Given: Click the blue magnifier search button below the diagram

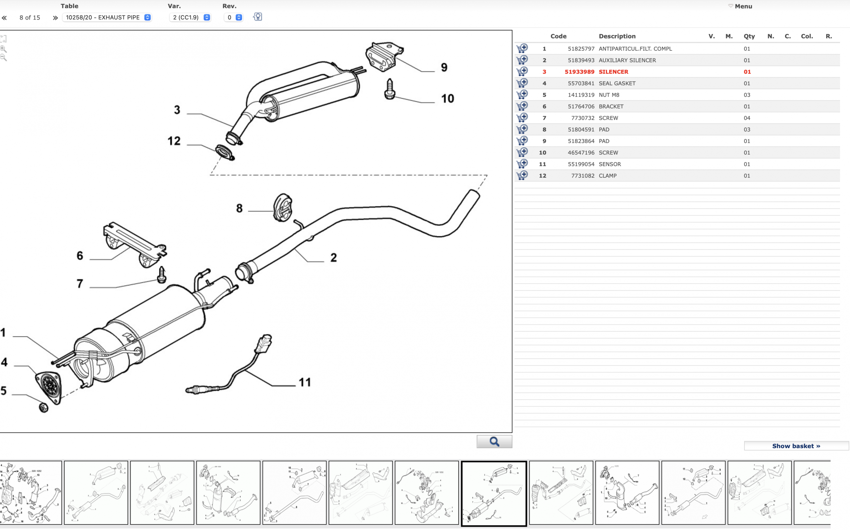Looking at the screenshot, I should point(494,442).
